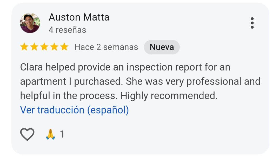Click Auston Matta's profile photo

point(30,23)
